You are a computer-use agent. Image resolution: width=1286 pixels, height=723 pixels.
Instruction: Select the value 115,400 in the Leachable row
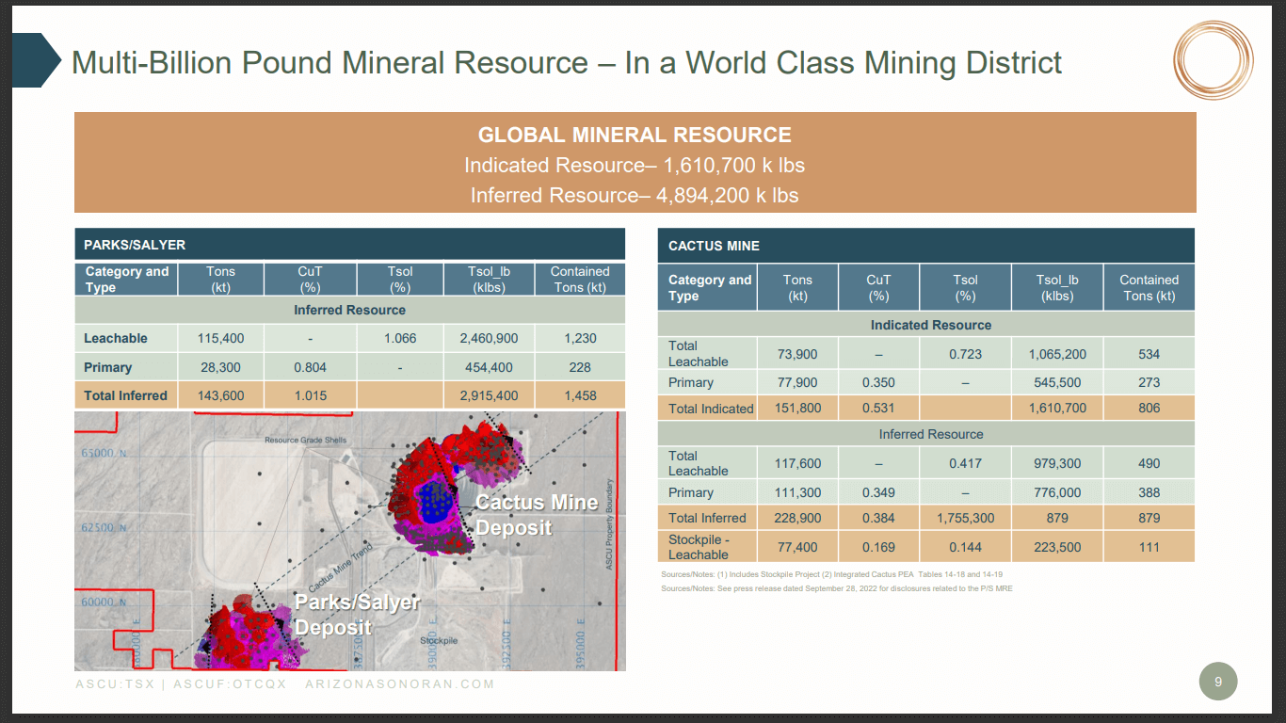coord(220,338)
